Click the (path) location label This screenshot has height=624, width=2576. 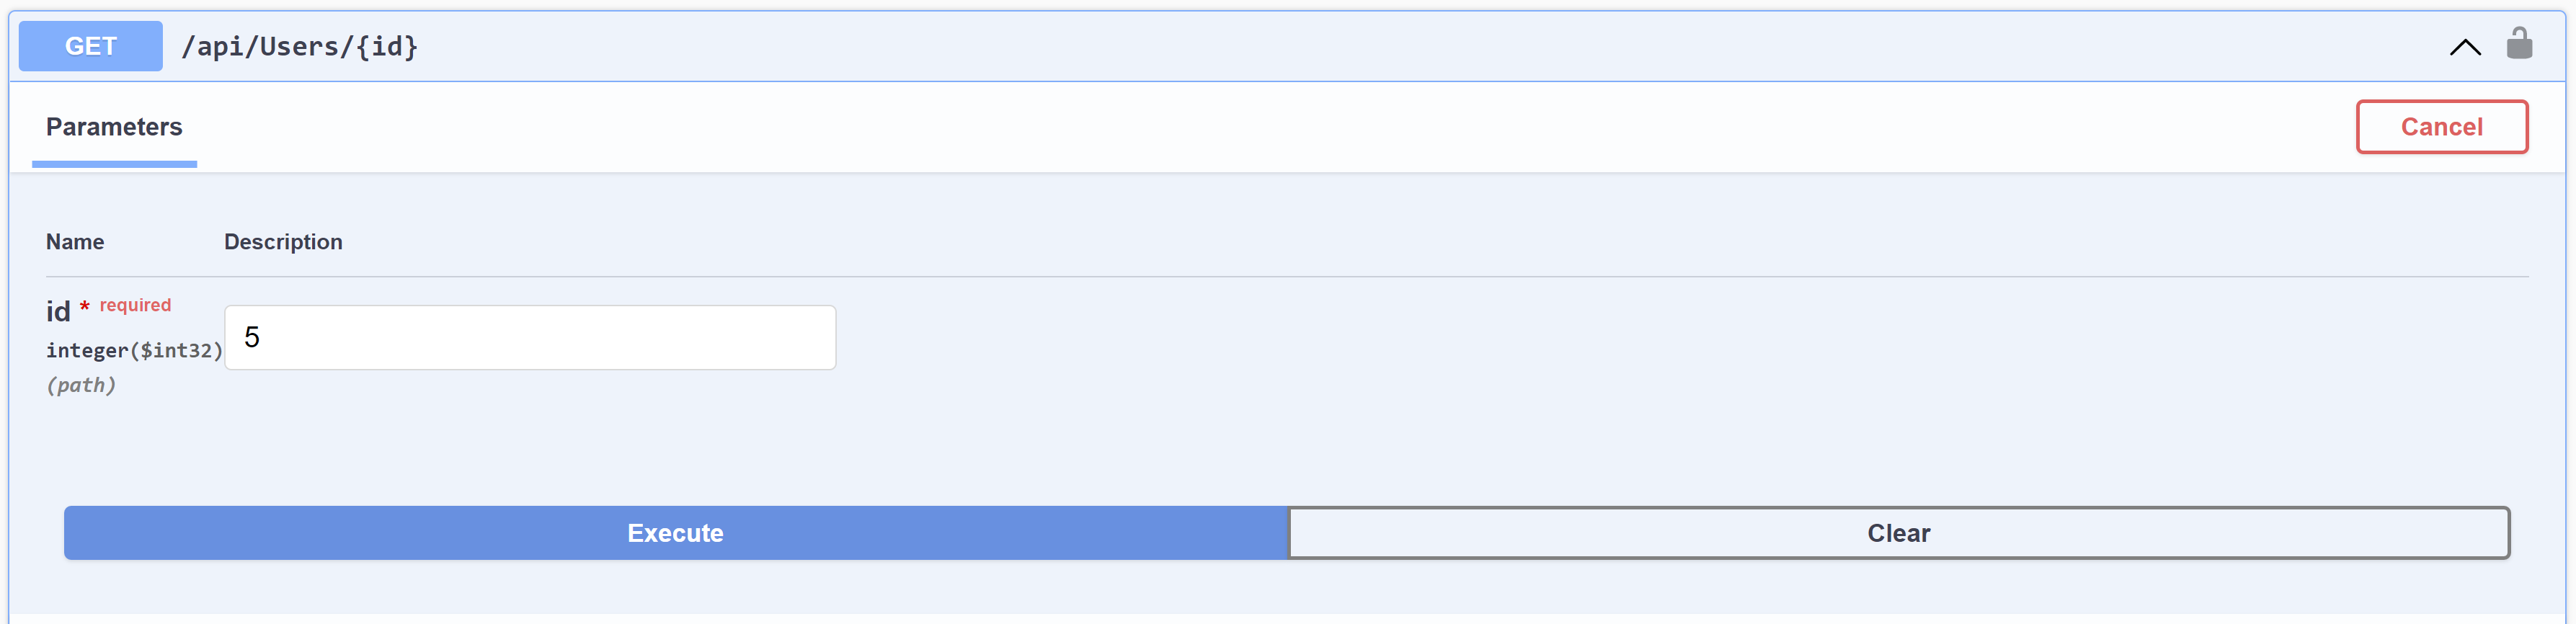click(81, 385)
